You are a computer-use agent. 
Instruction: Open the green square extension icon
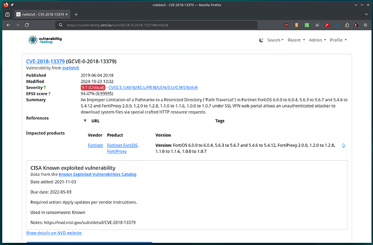tap(307, 25)
